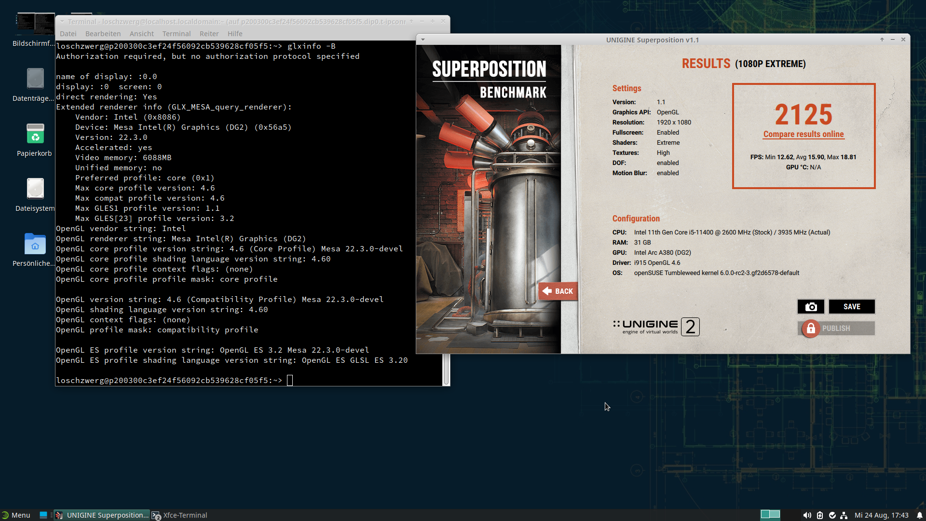Image resolution: width=926 pixels, height=521 pixels.
Task: Click the PUBLISH lock icon
Action: coord(811,329)
